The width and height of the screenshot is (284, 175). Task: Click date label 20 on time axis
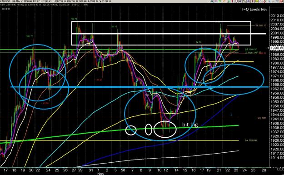tap(31, 170)
